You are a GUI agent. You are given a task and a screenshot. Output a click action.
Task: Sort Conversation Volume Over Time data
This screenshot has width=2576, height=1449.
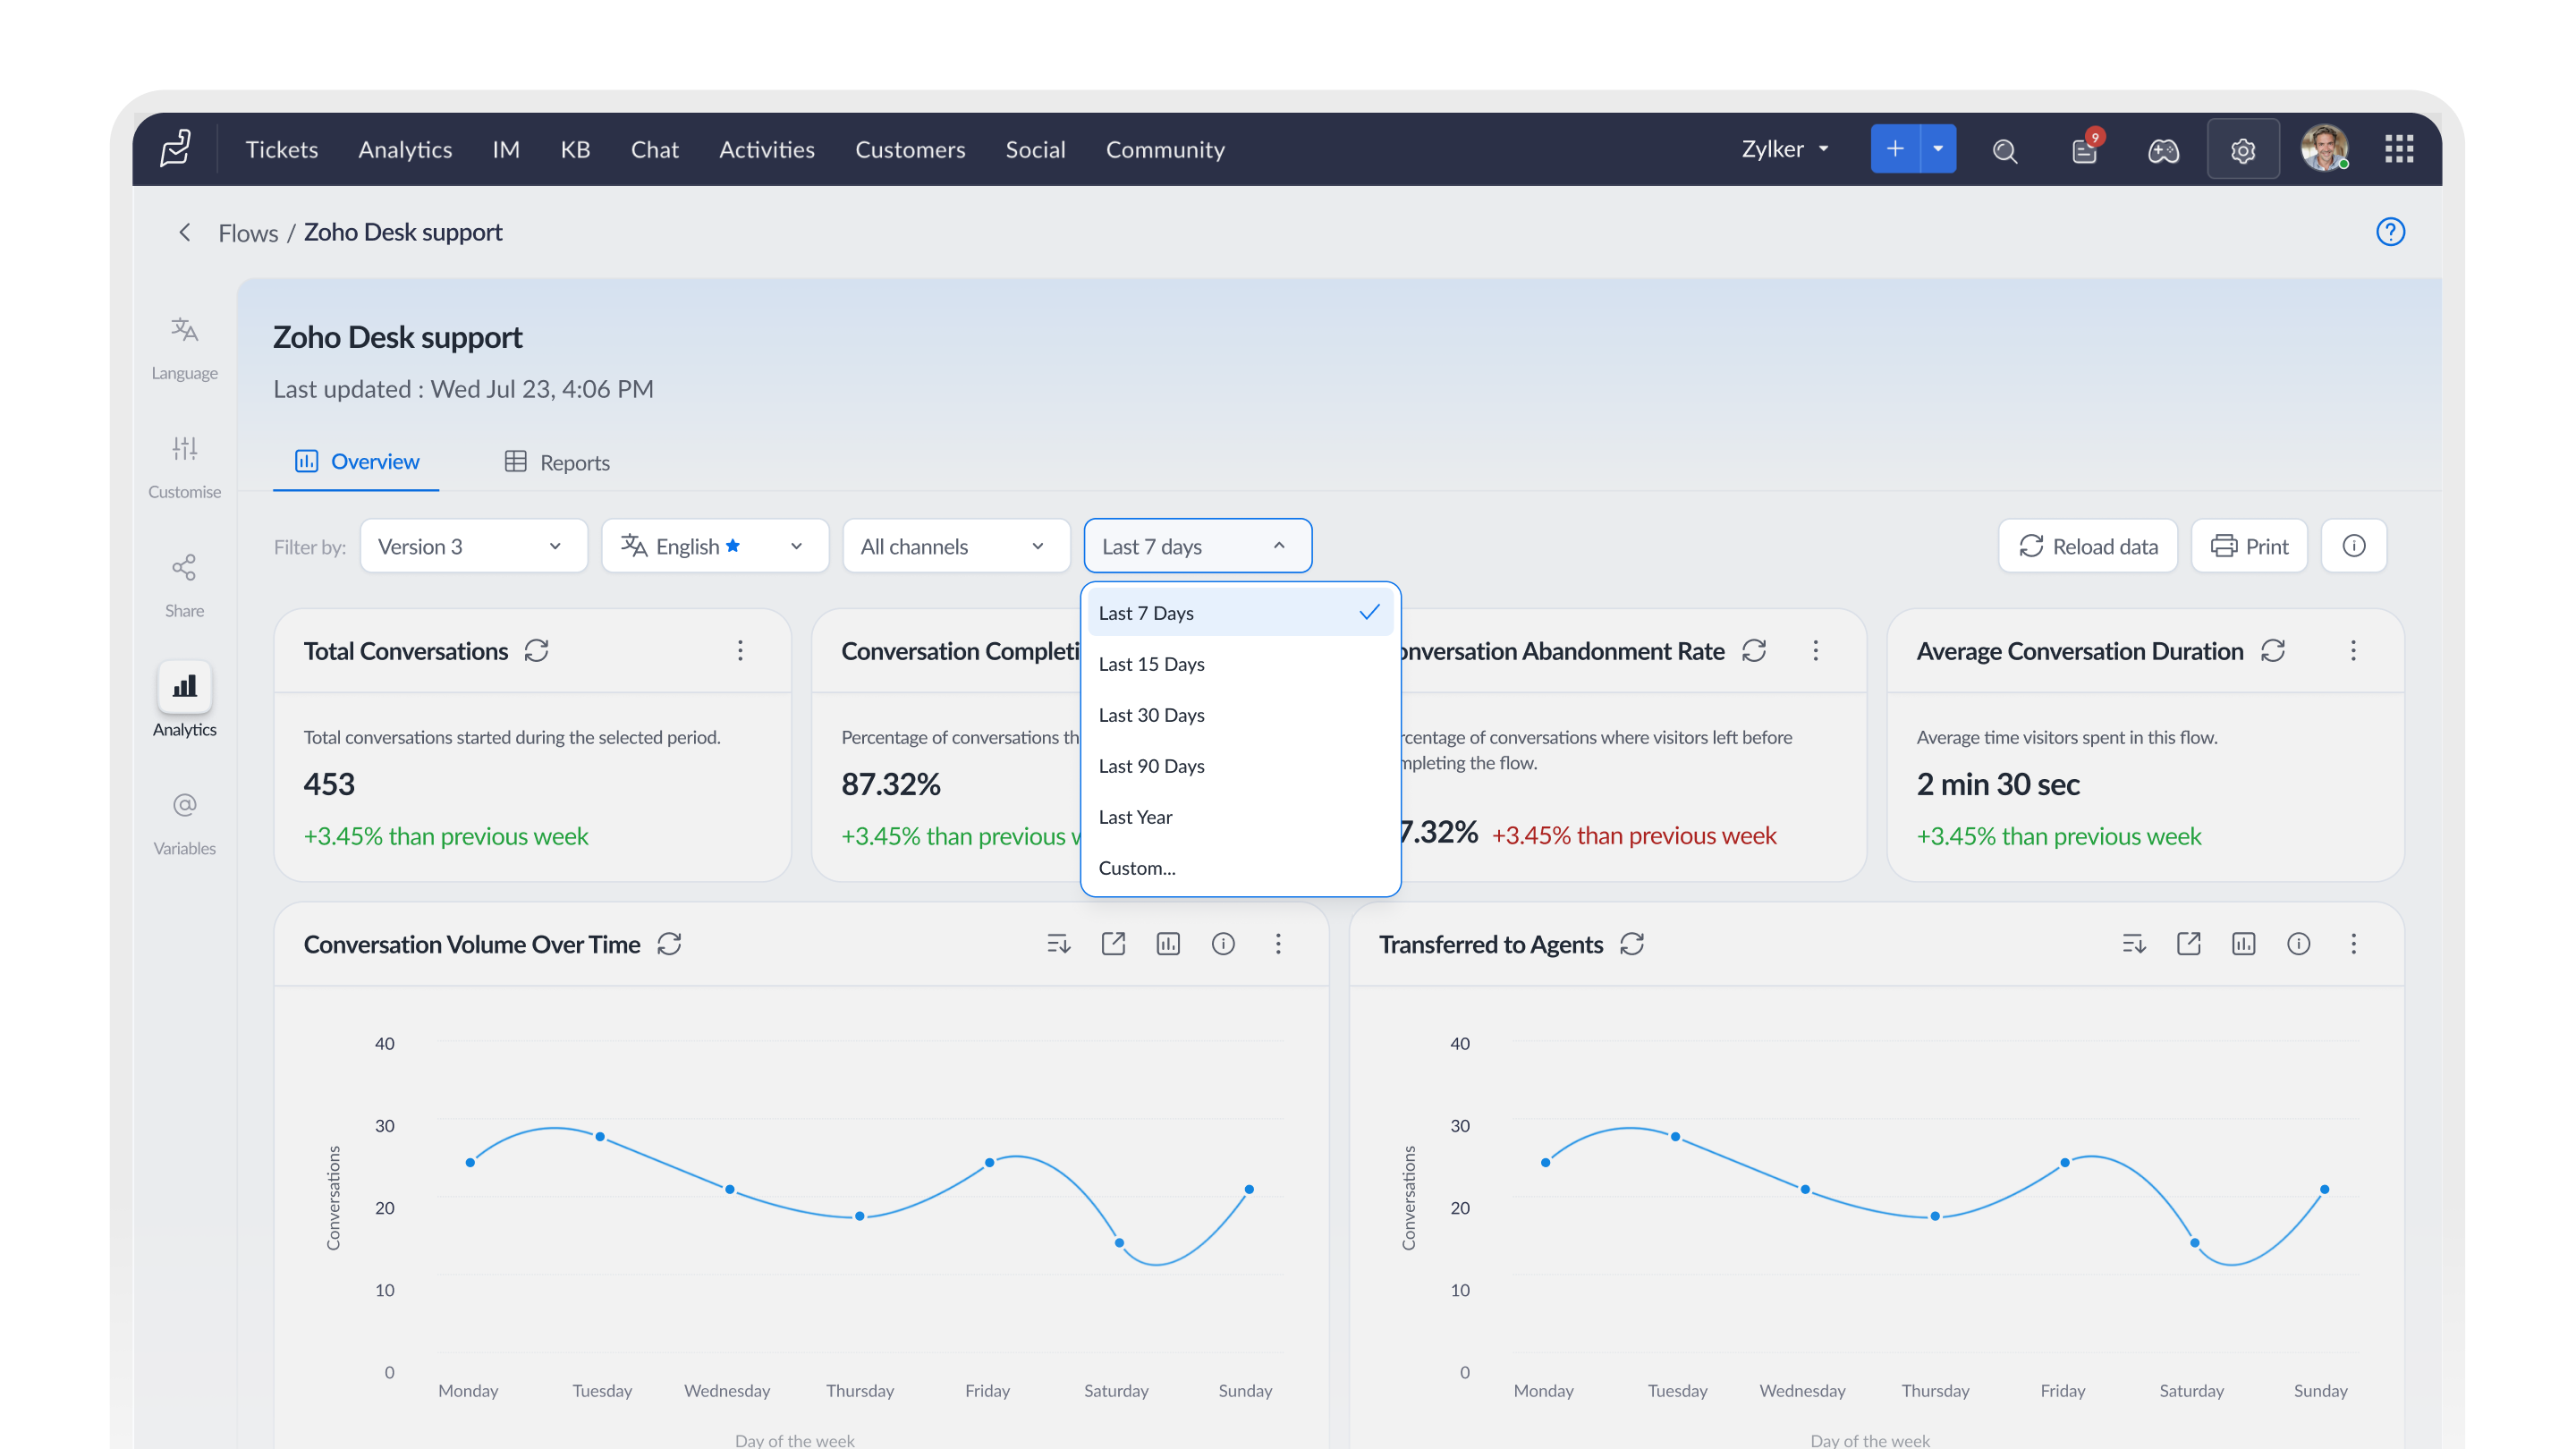coord(1058,943)
